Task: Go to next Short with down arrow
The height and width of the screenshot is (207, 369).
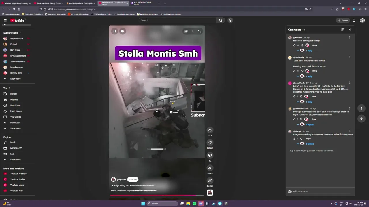Action: [x=362, y=118]
